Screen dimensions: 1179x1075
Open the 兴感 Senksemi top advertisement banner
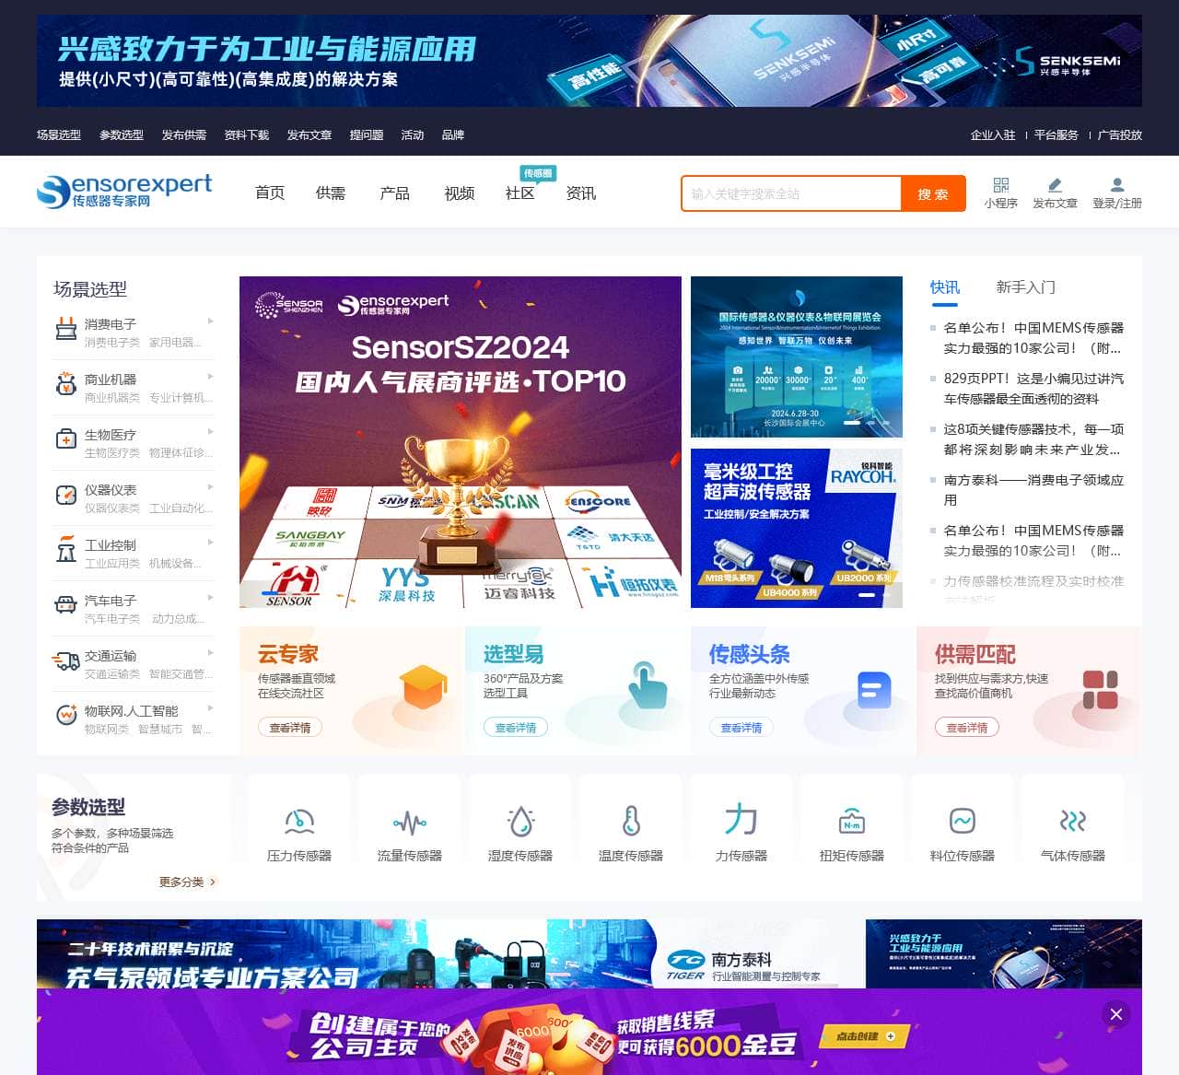[589, 61]
